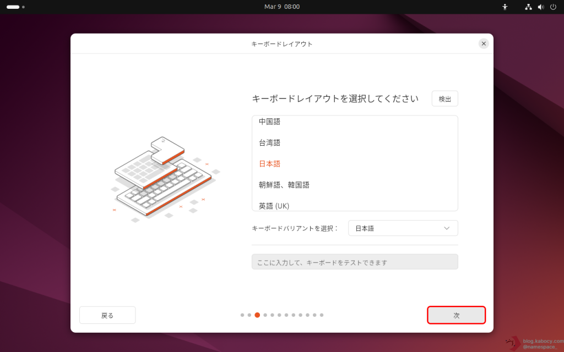This screenshot has height=352, width=564.
Task: Click the keyboard illustration image
Action: point(163,177)
